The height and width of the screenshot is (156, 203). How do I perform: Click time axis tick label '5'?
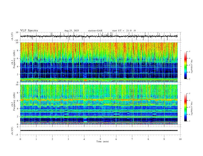point(100,139)
